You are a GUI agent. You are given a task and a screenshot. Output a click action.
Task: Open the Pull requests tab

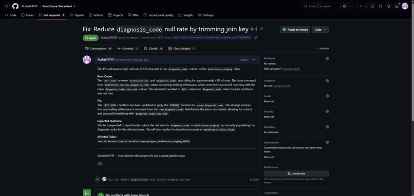click(x=52, y=15)
